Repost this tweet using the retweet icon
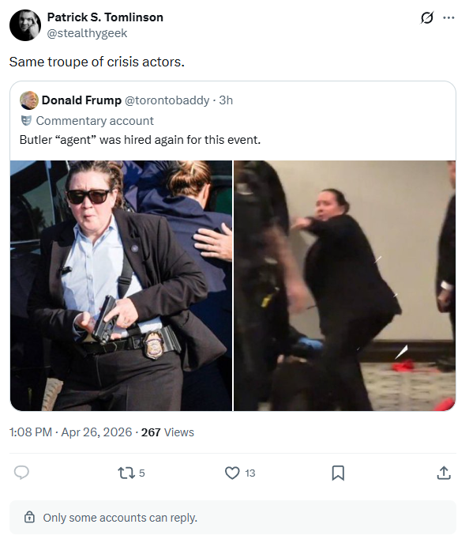The image size is (469, 543). point(126,473)
